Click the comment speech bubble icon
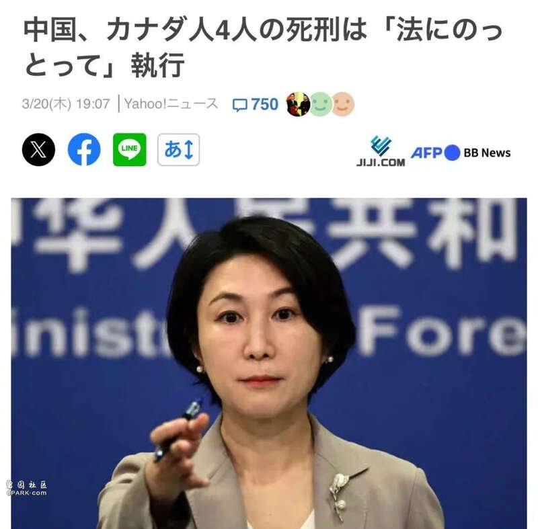 click(x=240, y=105)
